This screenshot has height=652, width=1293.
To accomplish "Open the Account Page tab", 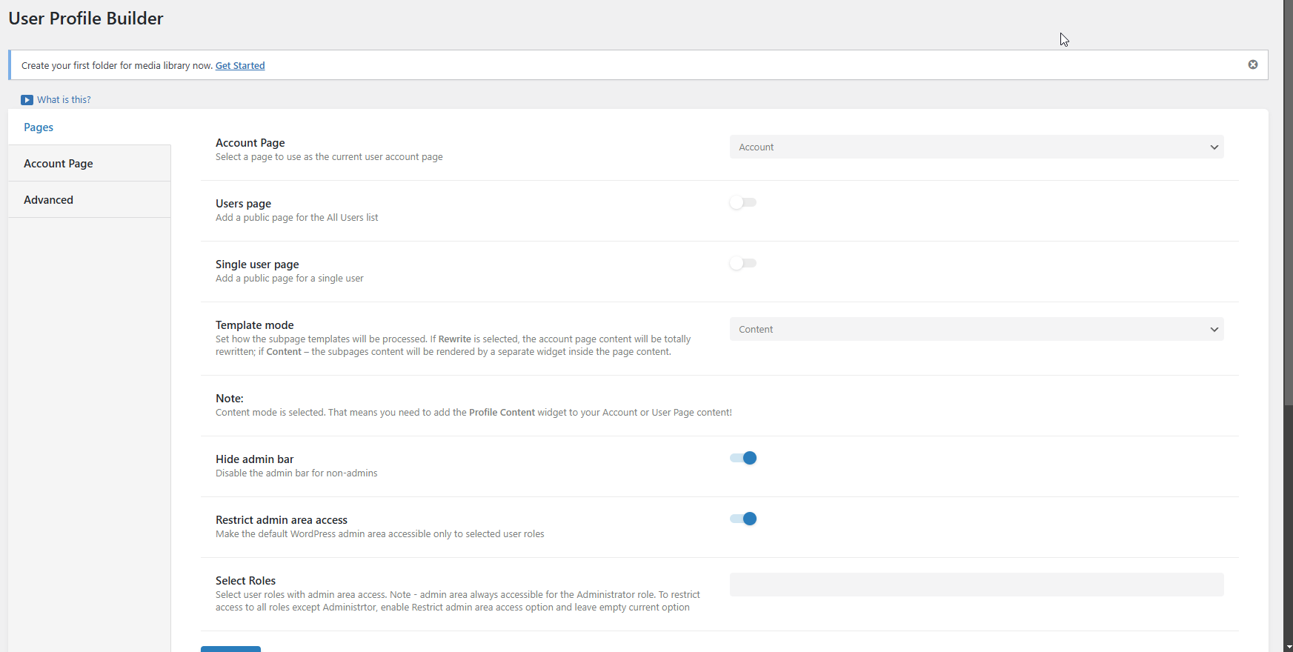I will point(89,164).
